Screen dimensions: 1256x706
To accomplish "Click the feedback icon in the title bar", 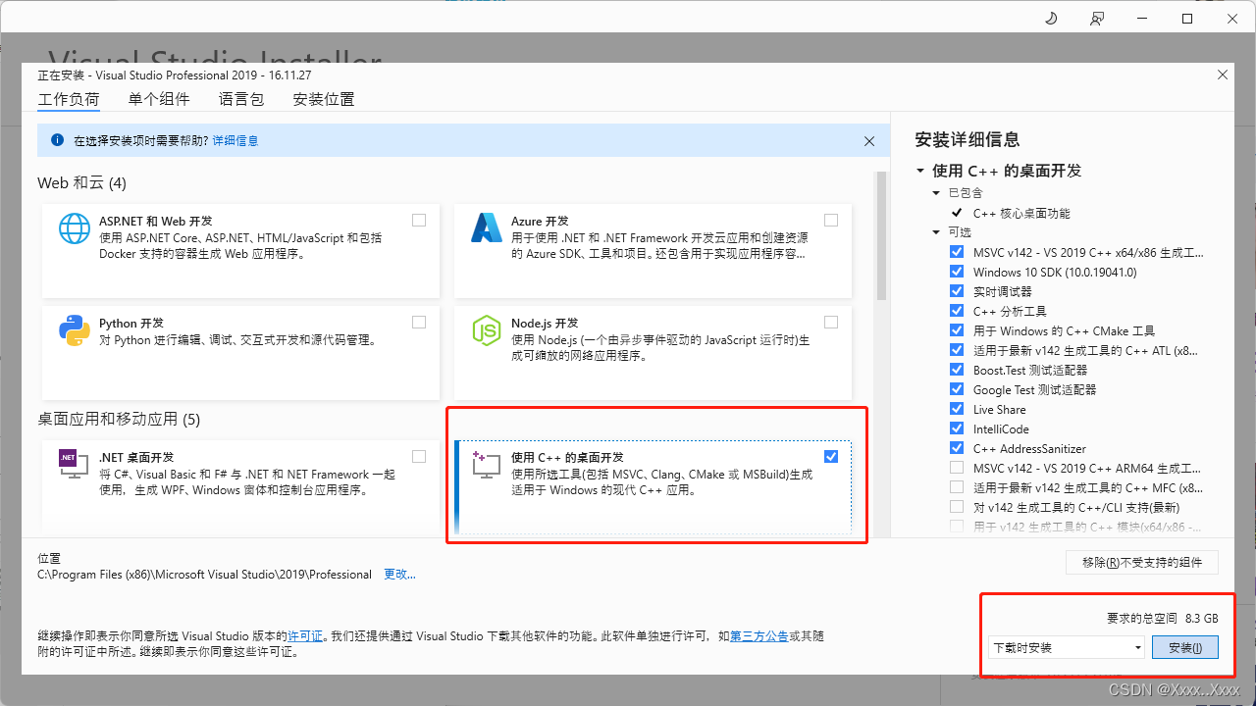I will 1097,18.
